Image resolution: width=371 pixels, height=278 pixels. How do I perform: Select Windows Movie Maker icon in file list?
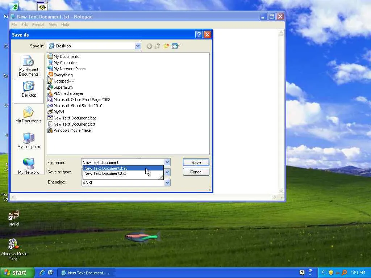(50, 130)
